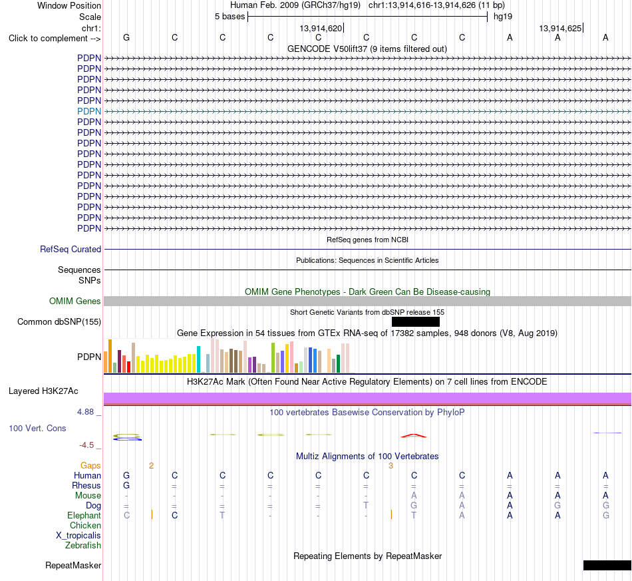Open the GENCODE V50lift37 track title

367,49
